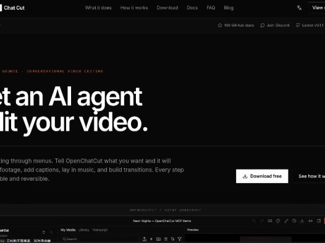Go to How it works section

pyautogui.click(x=134, y=8)
